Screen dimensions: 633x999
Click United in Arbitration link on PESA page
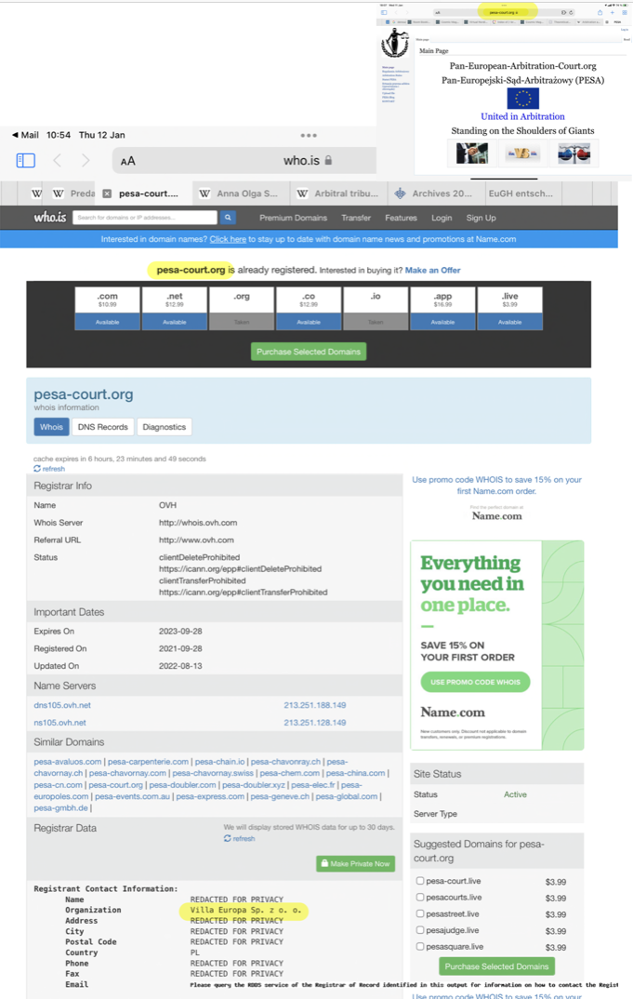522,116
